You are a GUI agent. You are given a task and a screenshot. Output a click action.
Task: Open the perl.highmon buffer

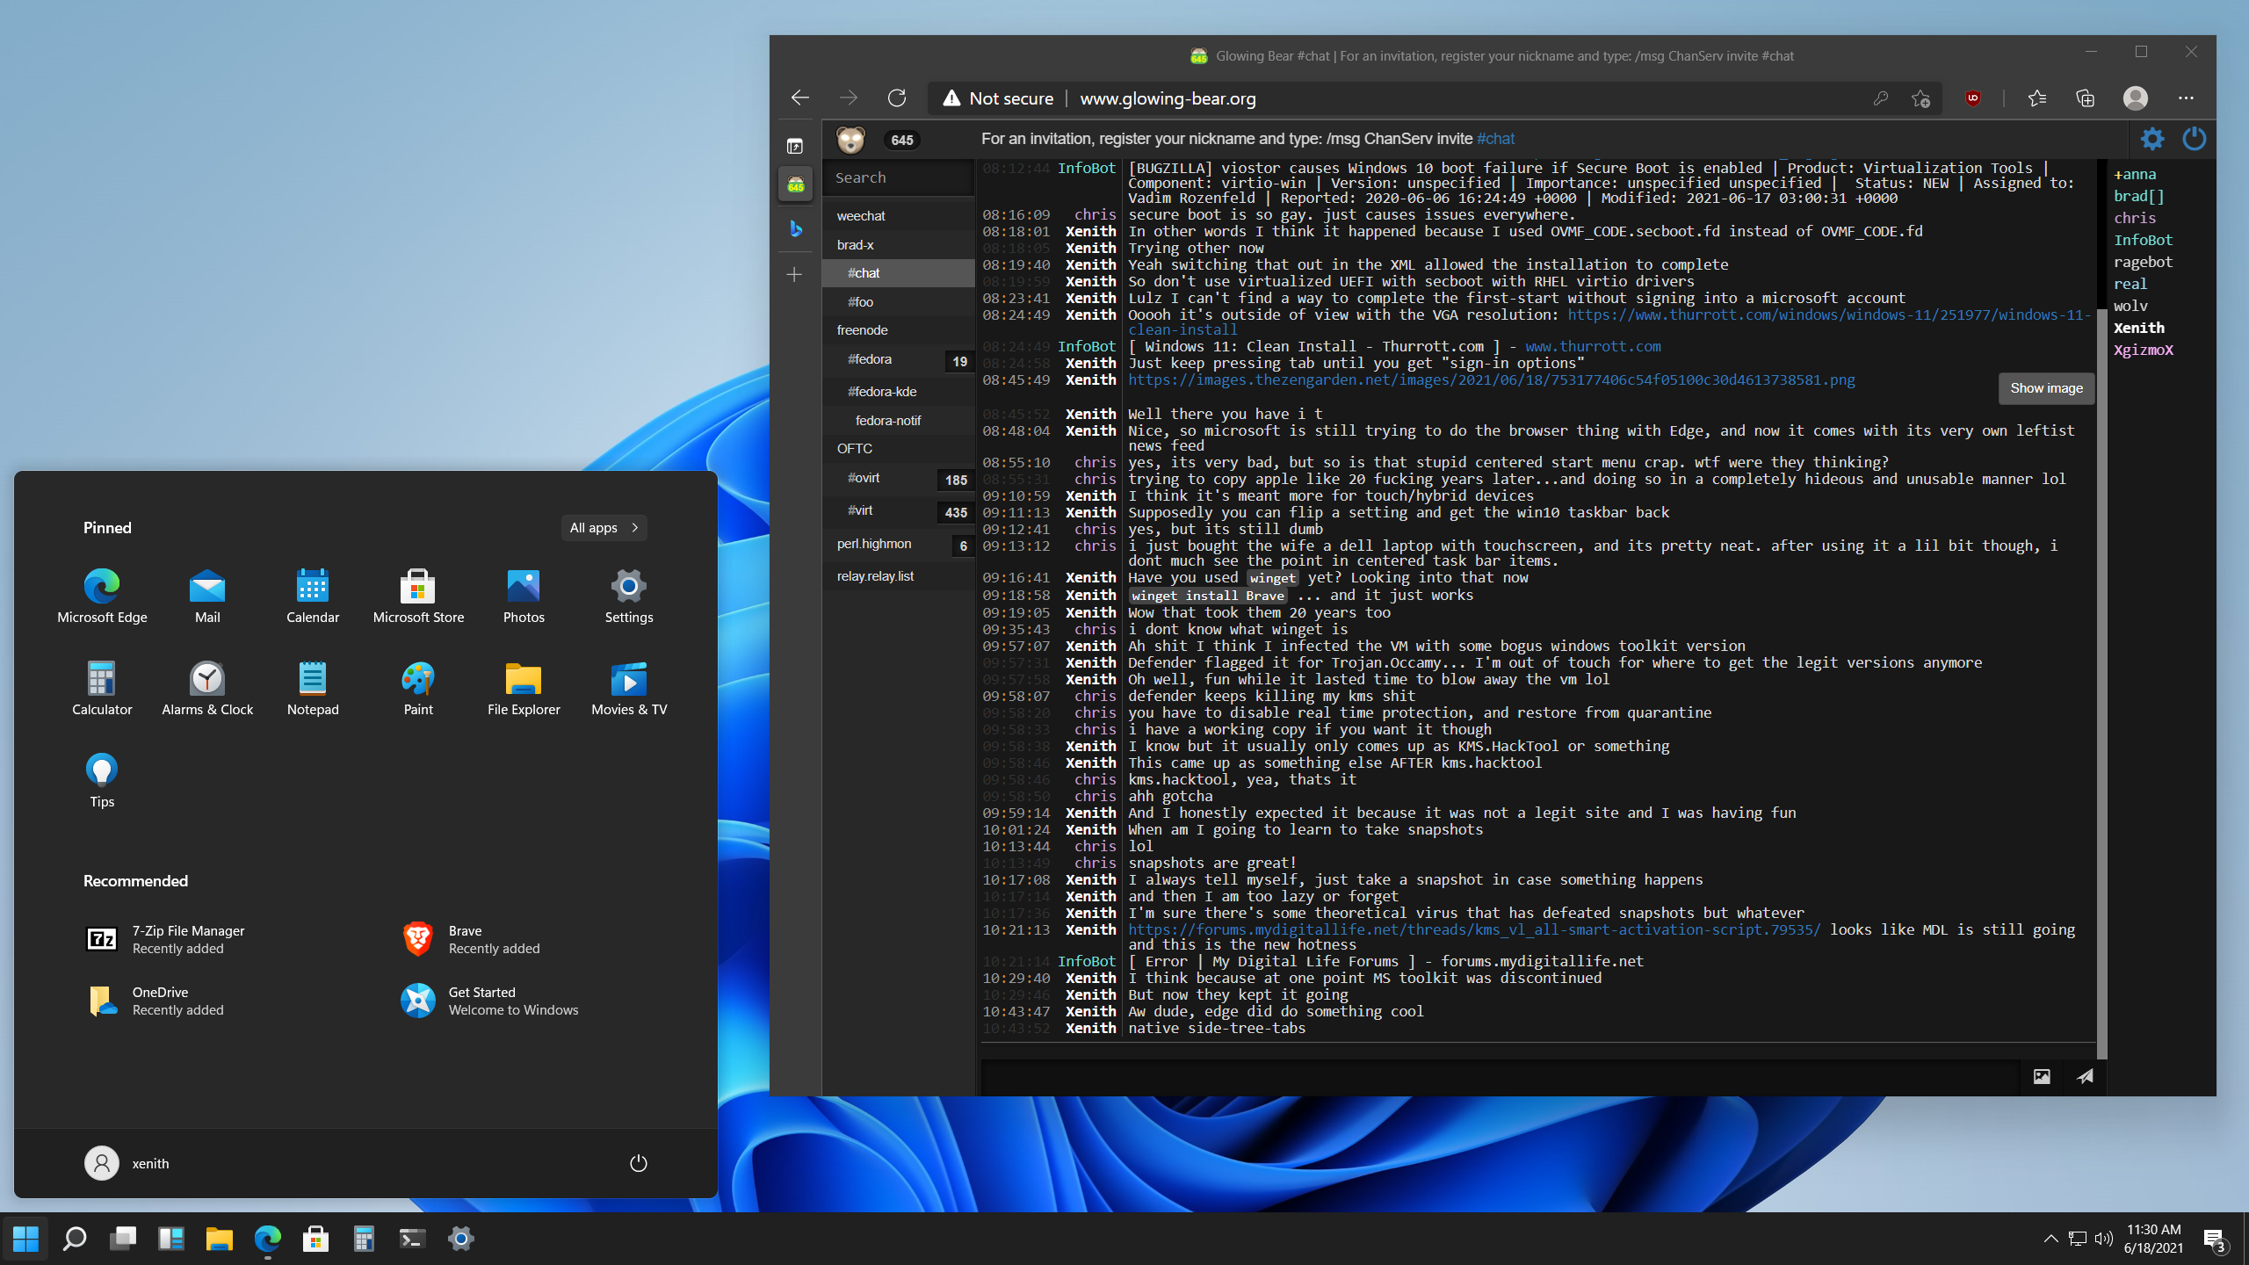[x=899, y=545]
